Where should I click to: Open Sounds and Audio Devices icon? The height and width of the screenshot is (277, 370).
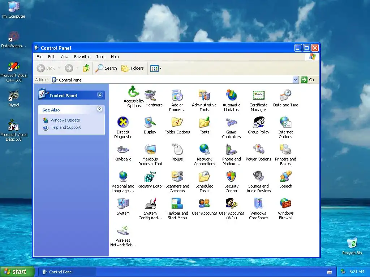click(x=258, y=182)
